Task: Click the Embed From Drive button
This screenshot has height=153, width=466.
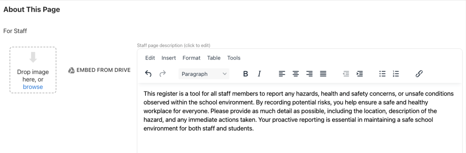Action: click(x=99, y=70)
